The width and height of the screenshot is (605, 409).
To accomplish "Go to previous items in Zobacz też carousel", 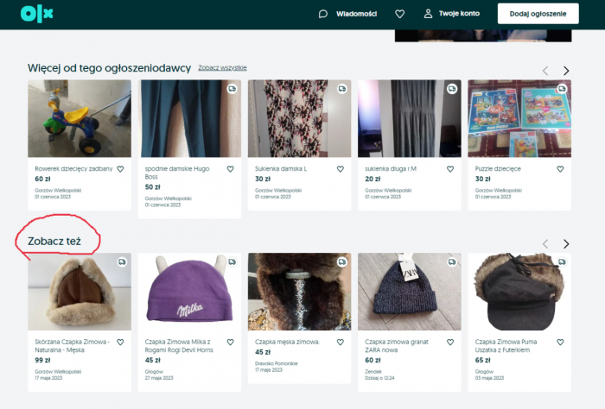I will (544, 244).
